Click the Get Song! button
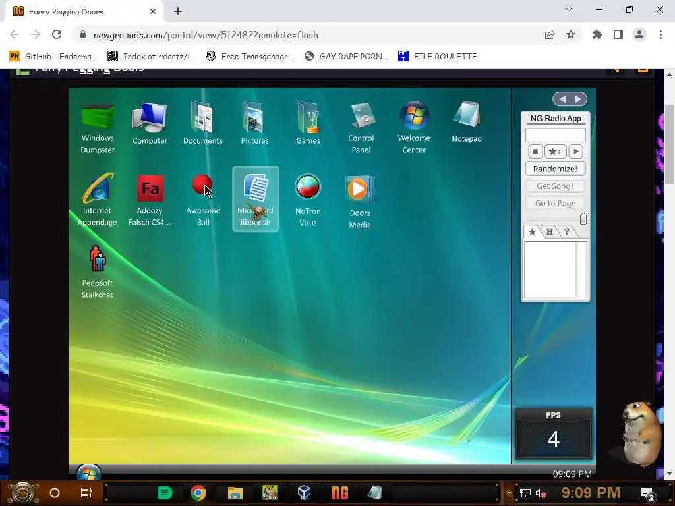 click(x=555, y=186)
